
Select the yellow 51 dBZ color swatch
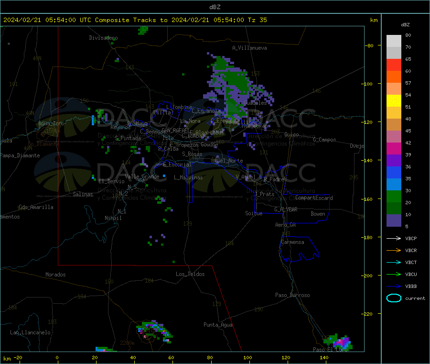pos(394,101)
